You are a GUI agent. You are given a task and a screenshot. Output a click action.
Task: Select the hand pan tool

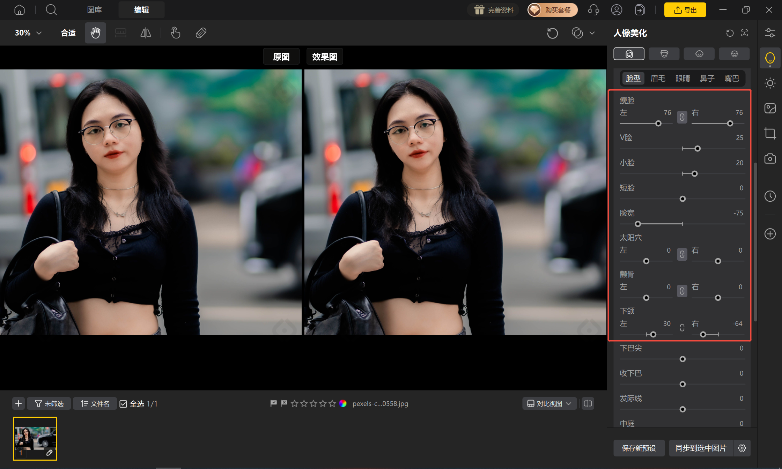tap(95, 33)
